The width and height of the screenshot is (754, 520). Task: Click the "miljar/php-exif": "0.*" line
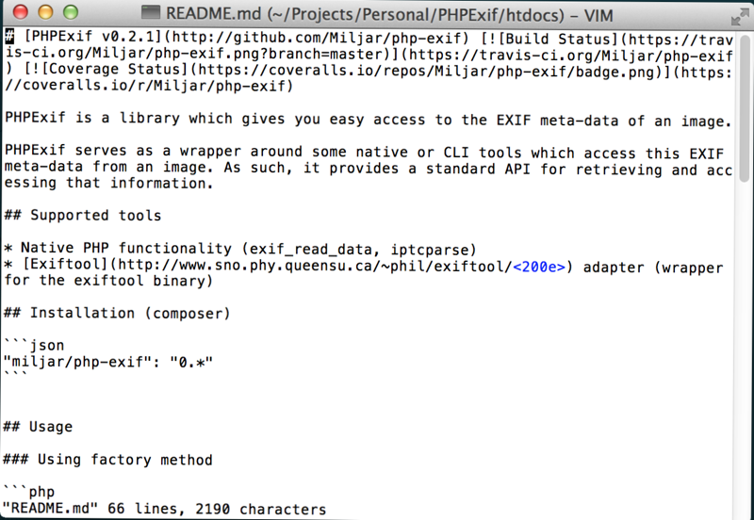click(x=108, y=362)
